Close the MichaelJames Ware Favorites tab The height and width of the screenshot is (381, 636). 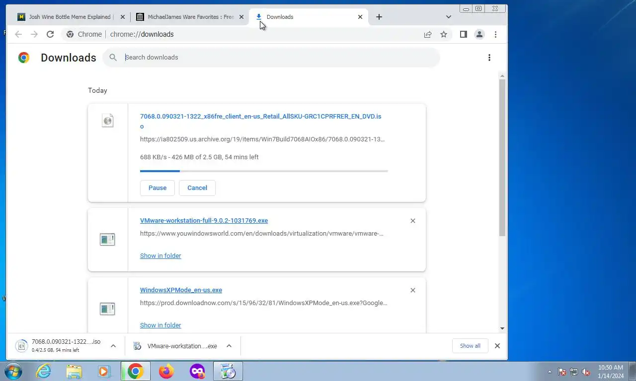coord(241,17)
